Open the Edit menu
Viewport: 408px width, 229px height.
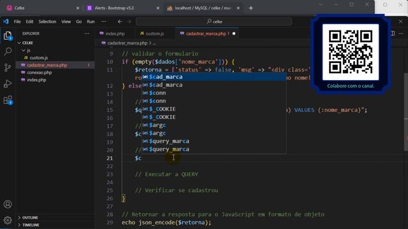(x=29, y=22)
